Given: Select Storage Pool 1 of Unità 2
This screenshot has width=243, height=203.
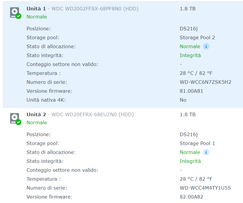Looking at the screenshot, I should [197, 143].
